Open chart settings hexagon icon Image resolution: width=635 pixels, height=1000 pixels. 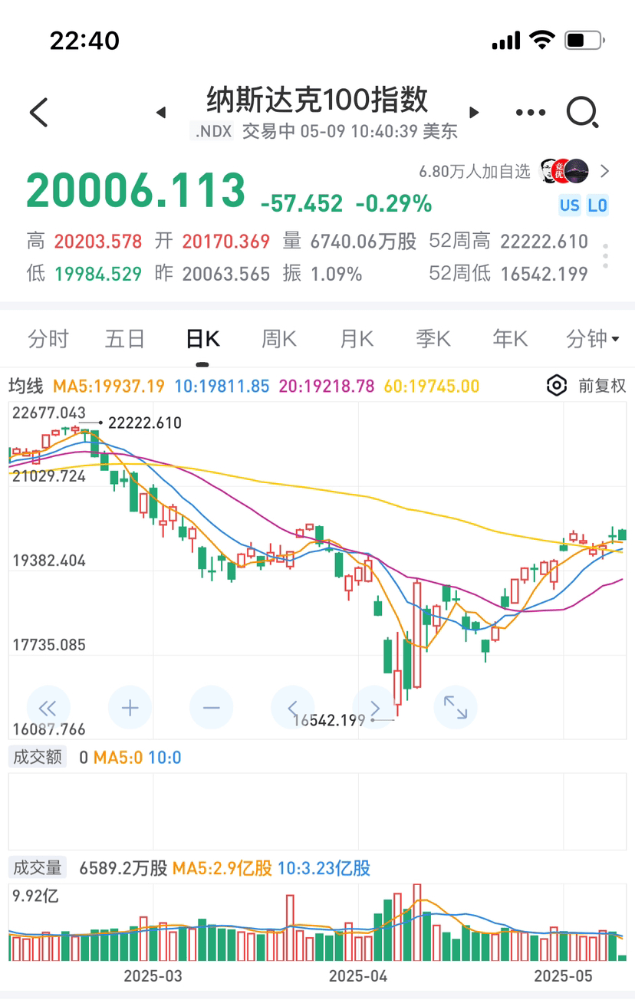click(x=557, y=386)
